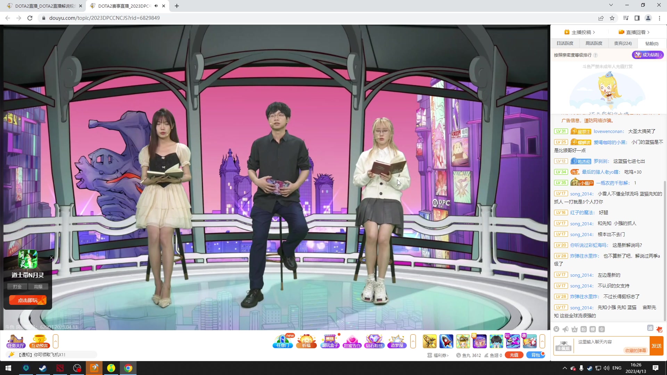This screenshot has width=667, height=375.
Task: Open Chrome tab search dropdown
Action: click(x=611, y=5)
